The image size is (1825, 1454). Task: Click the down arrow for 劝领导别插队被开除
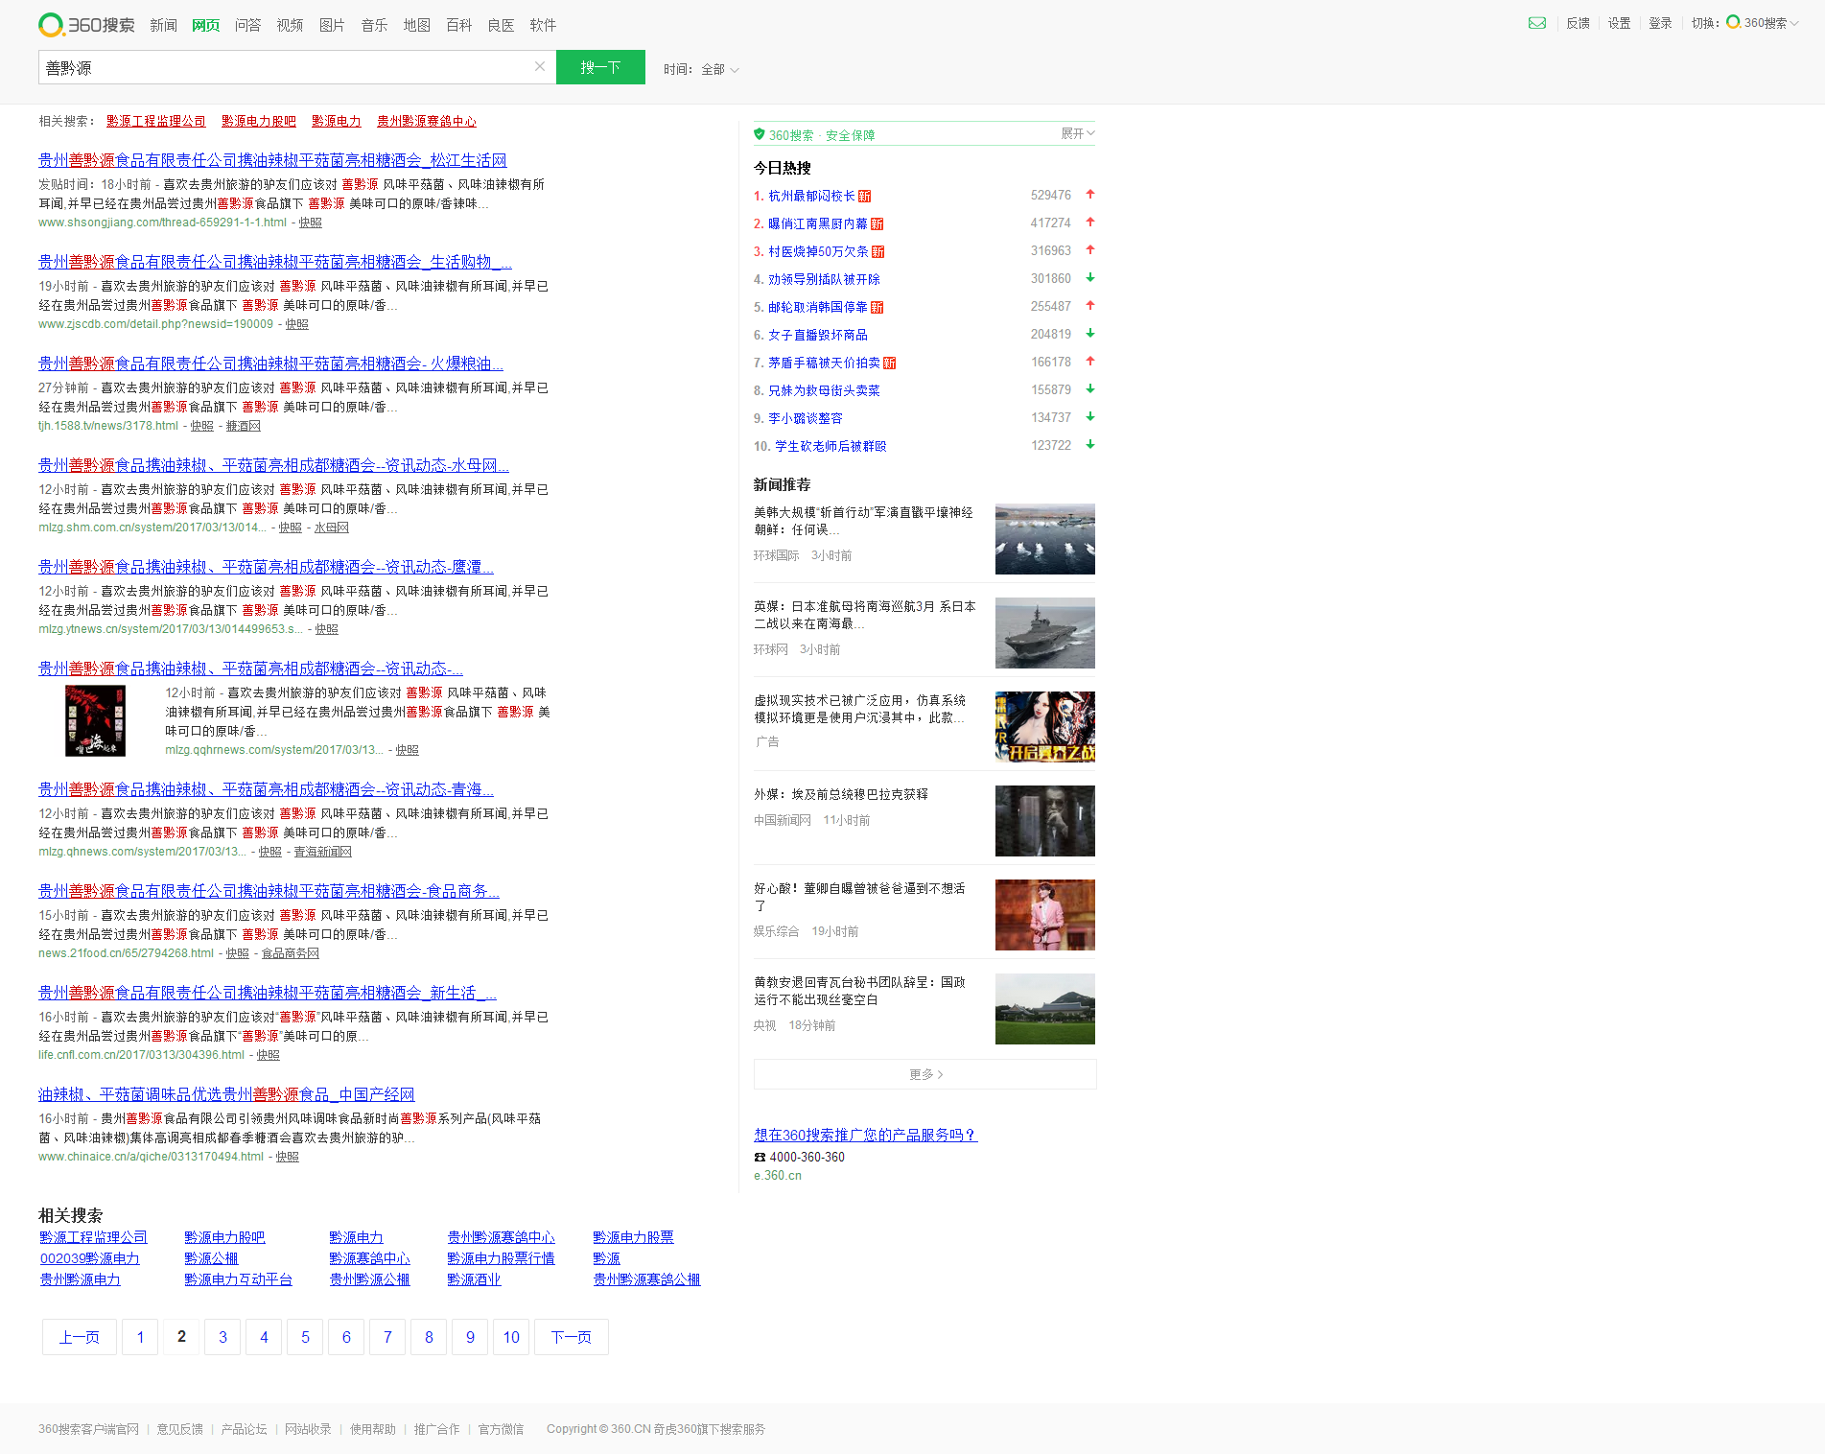click(x=1090, y=278)
